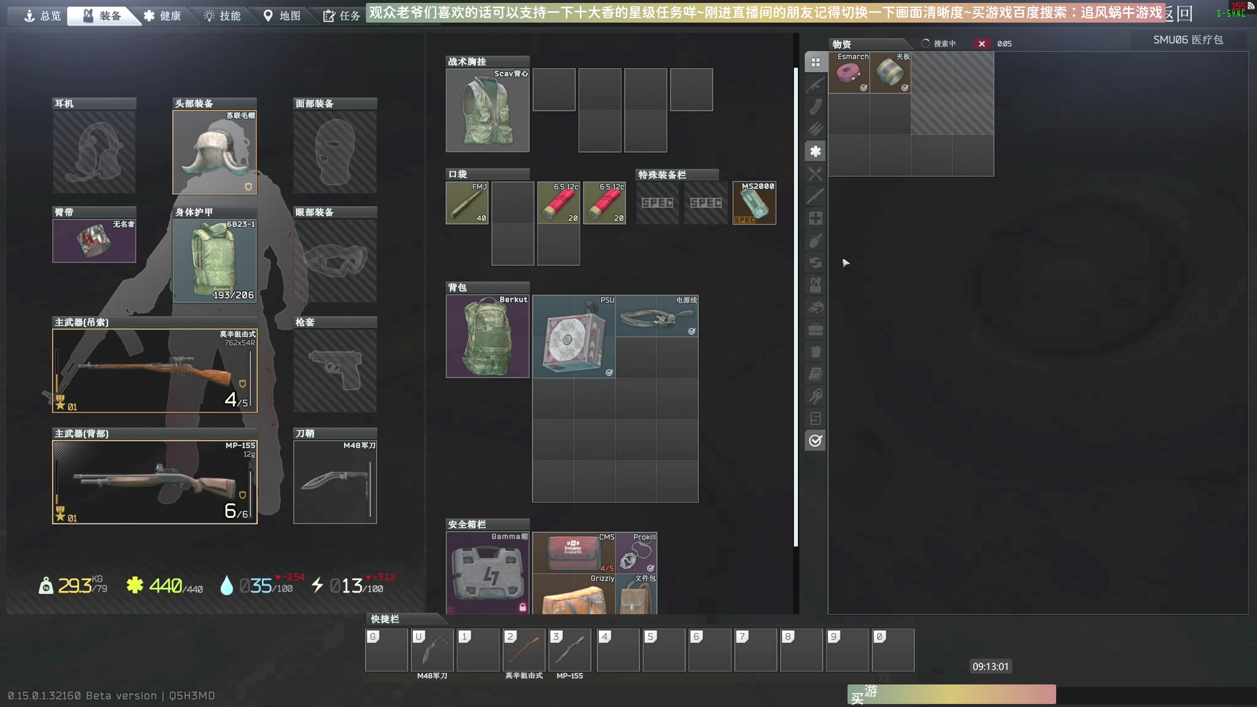Toggle the quest-items checkmark filter
Image resolution: width=1257 pixels, height=707 pixels.
pyautogui.click(x=816, y=440)
